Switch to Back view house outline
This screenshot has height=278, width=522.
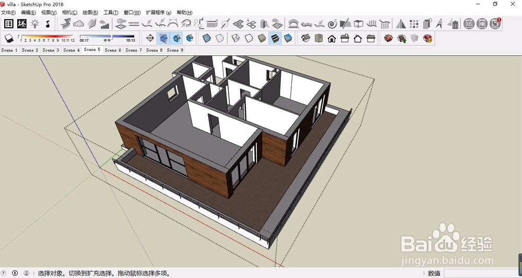[x=358, y=38]
